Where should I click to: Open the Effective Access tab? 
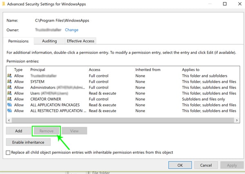point(80,41)
